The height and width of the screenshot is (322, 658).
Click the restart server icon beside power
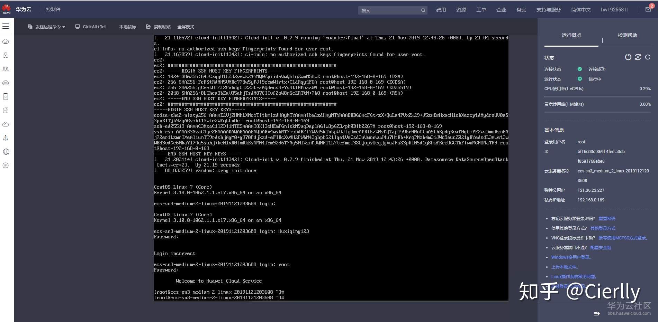click(638, 57)
